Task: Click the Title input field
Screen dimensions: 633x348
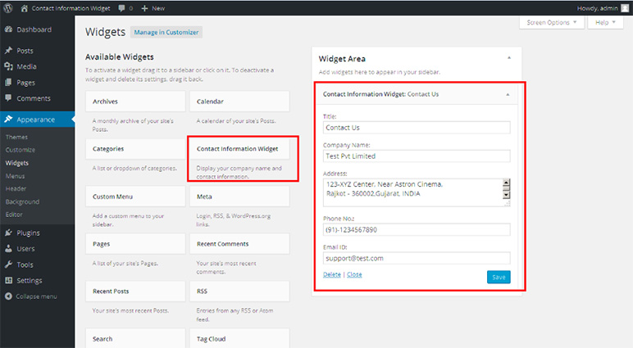Action: click(x=417, y=128)
